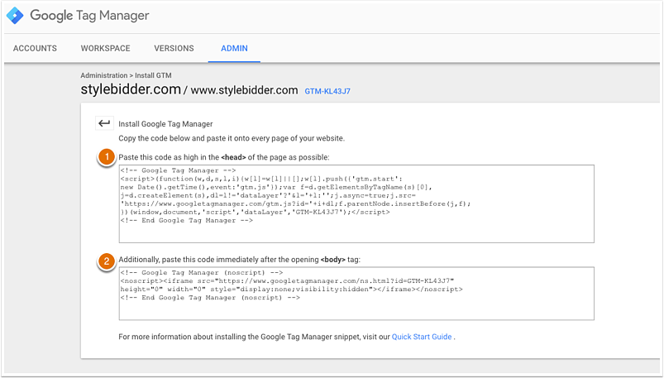This screenshot has width=664, height=378.
Task: Click the 'Additionally, paste this code' instruction
Action: (x=239, y=260)
